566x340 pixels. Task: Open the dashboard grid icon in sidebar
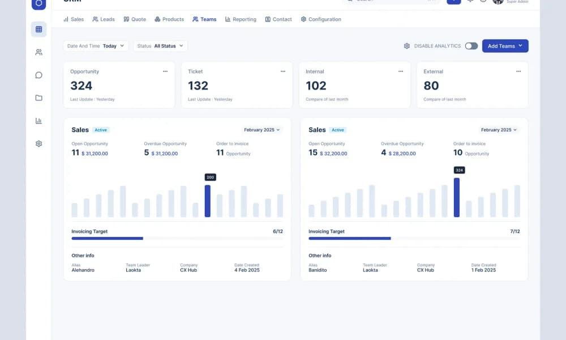pyautogui.click(x=38, y=29)
